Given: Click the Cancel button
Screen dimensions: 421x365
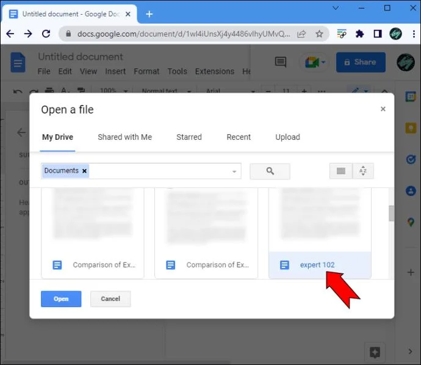Looking at the screenshot, I should (110, 298).
